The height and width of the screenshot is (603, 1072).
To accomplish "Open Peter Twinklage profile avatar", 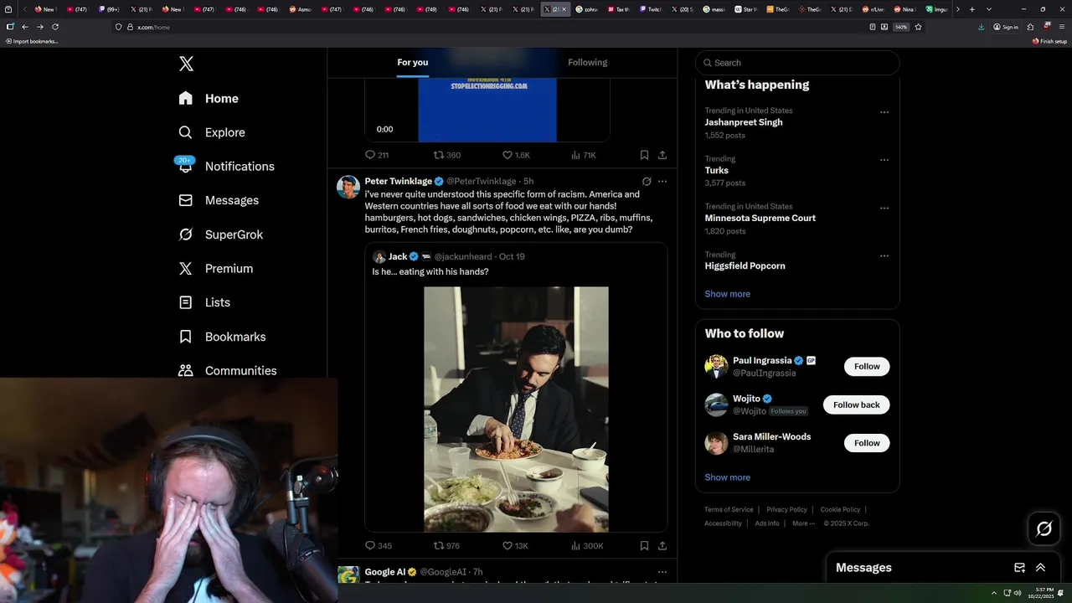I will pos(348,187).
